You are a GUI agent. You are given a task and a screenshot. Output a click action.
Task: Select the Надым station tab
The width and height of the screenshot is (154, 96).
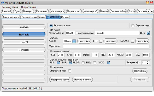(104, 11)
